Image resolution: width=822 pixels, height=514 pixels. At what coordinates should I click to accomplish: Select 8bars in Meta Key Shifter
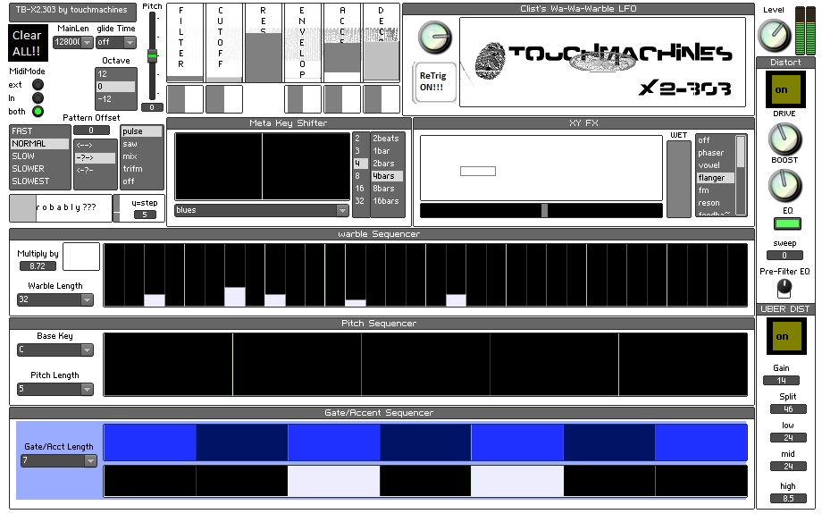pos(387,189)
